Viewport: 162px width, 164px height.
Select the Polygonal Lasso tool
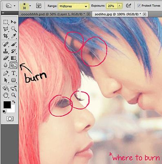point(6,29)
